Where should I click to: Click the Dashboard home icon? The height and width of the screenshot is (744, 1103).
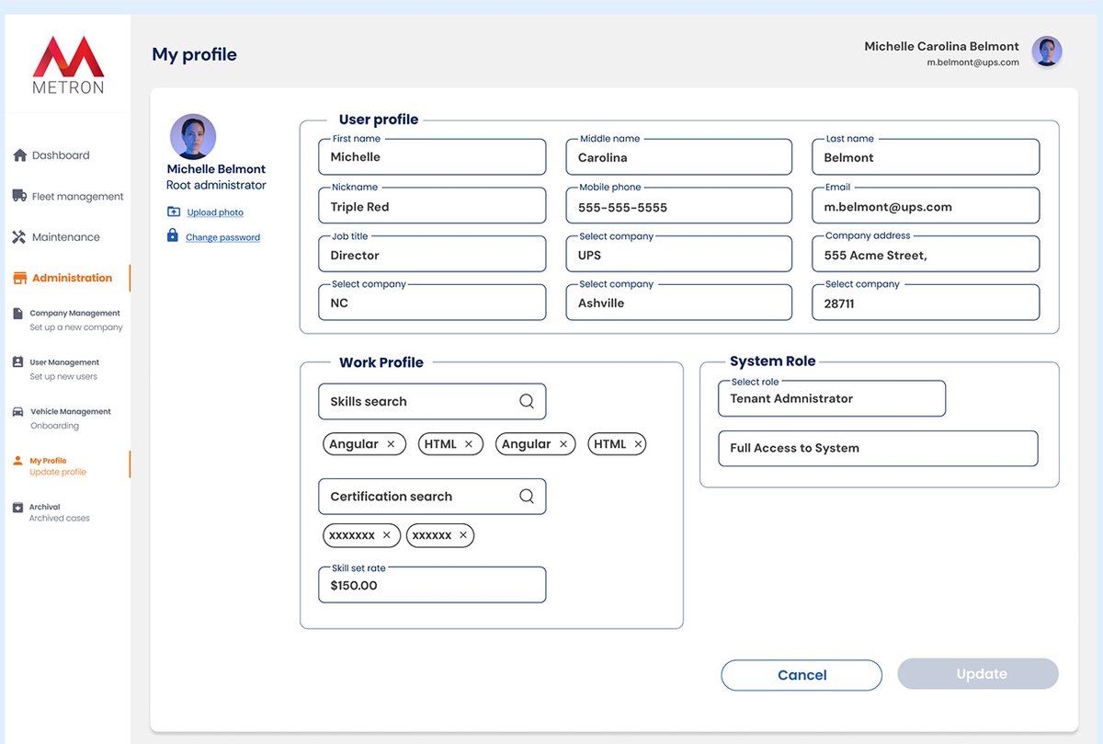(19, 155)
